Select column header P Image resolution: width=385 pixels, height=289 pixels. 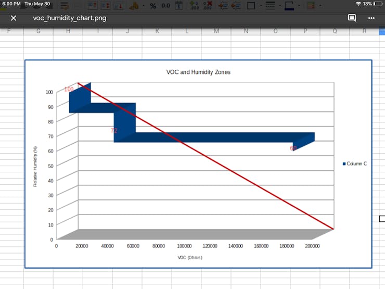click(x=305, y=31)
